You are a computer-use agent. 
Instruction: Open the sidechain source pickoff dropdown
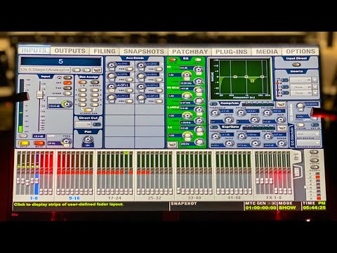308,143
